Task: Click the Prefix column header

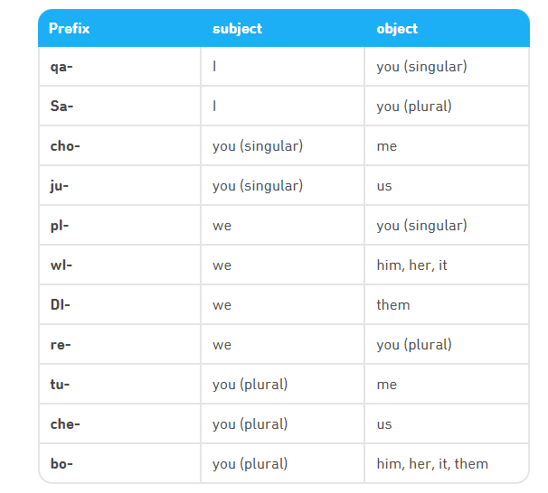Action: click(70, 29)
